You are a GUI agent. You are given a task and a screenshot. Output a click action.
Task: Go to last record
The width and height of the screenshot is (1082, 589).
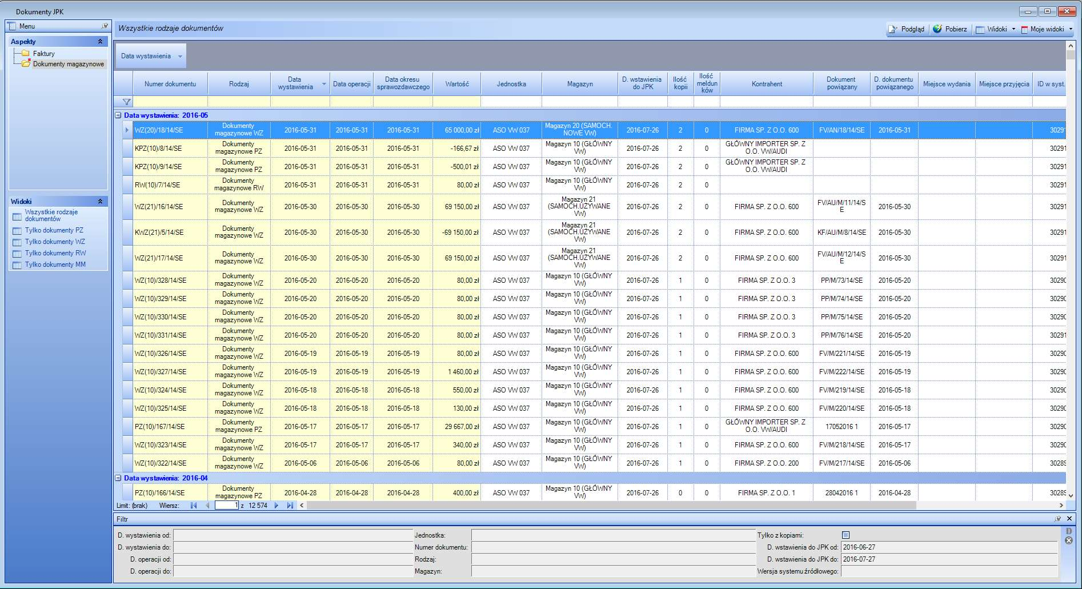coord(290,506)
